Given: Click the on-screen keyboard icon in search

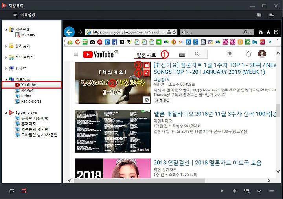Looking at the screenshot, I should [x=182, y=55].
